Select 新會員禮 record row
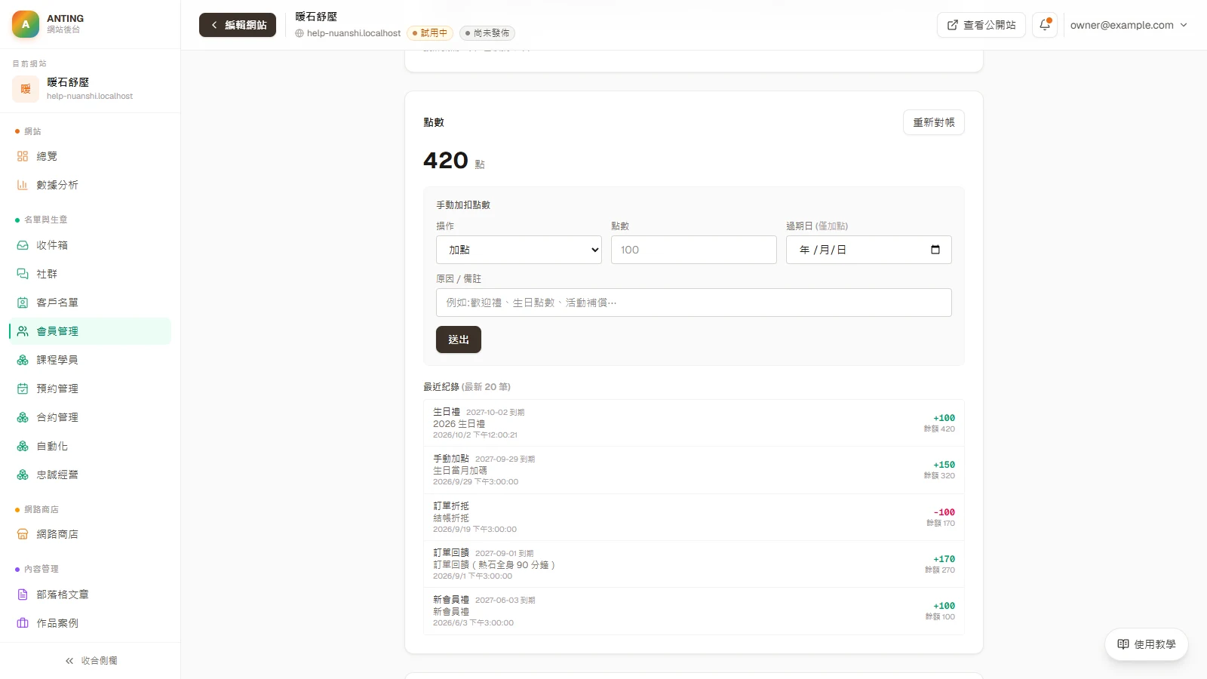1207x679 pixels. coord(694,611)
